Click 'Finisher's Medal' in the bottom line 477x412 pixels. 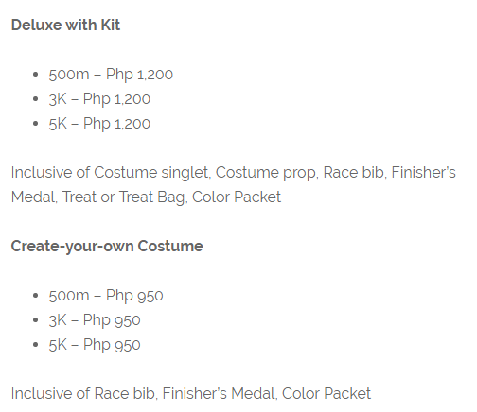click(x=219, y=394)
